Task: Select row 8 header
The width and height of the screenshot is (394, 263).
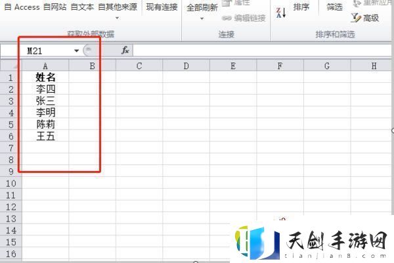Action: coord(11,160)
